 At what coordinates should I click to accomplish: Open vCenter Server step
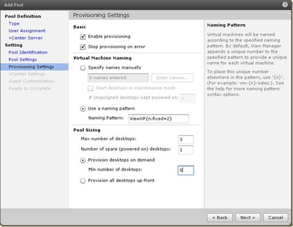[25, 38]
